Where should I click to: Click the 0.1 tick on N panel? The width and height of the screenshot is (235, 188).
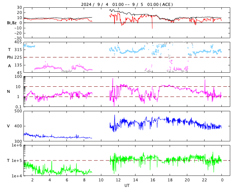[x=19, y=107]
